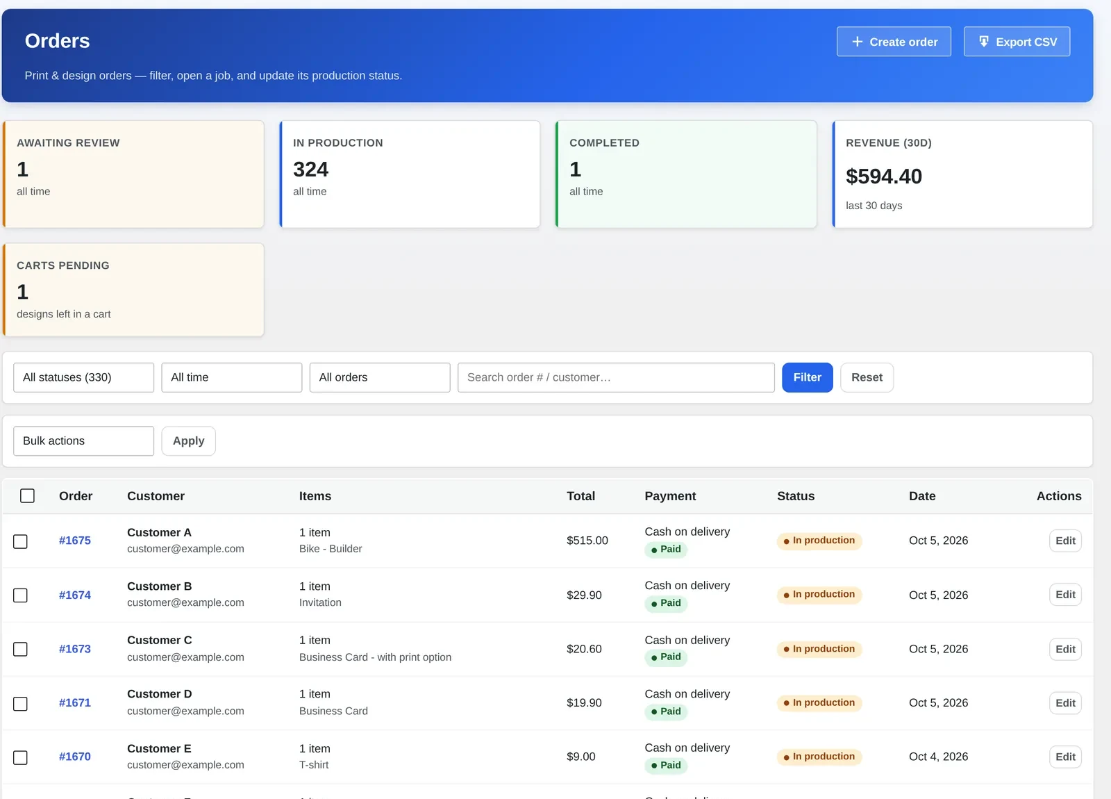Click the Oct 4, 2026 date
Viewport: 1111px width, 799px height.
pos(938,757)
